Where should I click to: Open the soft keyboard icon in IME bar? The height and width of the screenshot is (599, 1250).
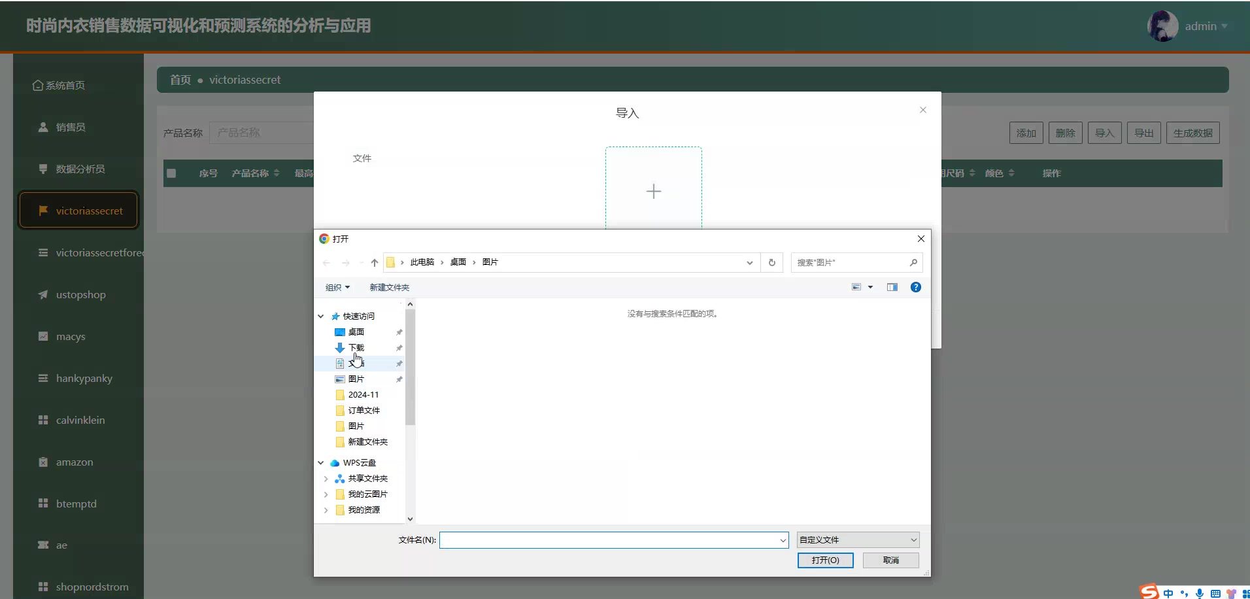(x=1215, y=594)
